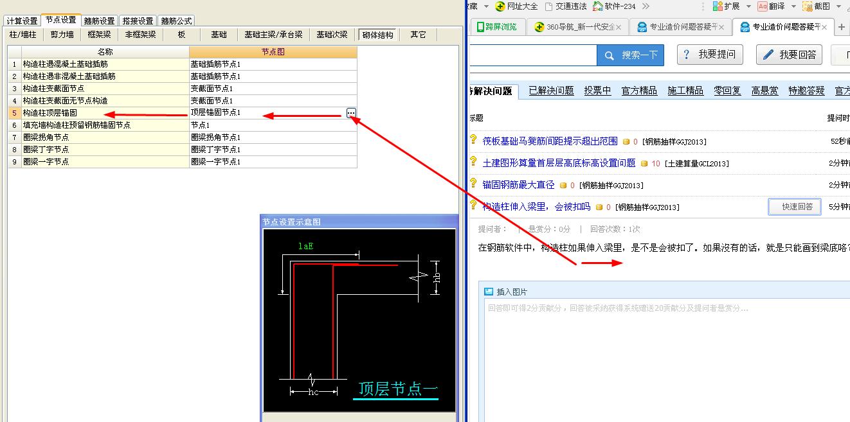This screenshot has height=422, width=850.
Task: Open question 土建图形算量首层层高底标高设置问题
Action: click(559, 163)
